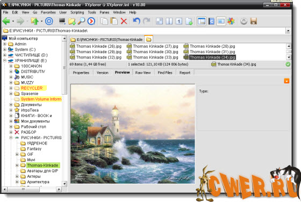The height and width of the screenshot is (202, 301).
Task: Click the orange info panel arrow button
Action: coord(286,81)
